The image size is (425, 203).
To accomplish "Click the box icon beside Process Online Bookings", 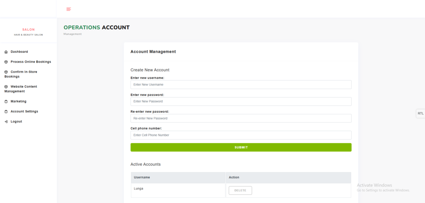I will coord(6,62).
